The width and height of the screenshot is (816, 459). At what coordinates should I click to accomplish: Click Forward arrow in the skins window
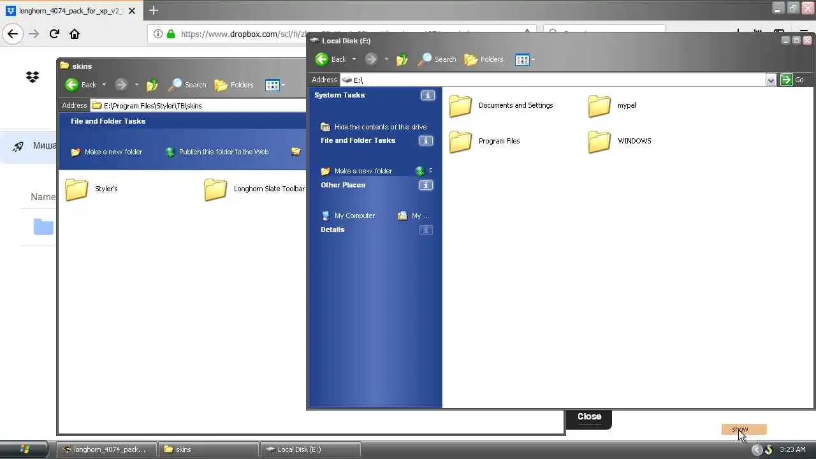[x=121, y=85]
